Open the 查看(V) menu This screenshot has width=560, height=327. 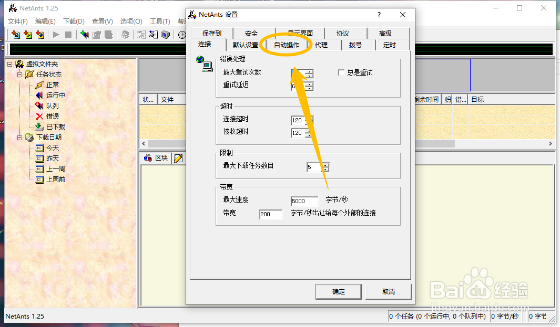pyautogui.click(x=103, y=22)
